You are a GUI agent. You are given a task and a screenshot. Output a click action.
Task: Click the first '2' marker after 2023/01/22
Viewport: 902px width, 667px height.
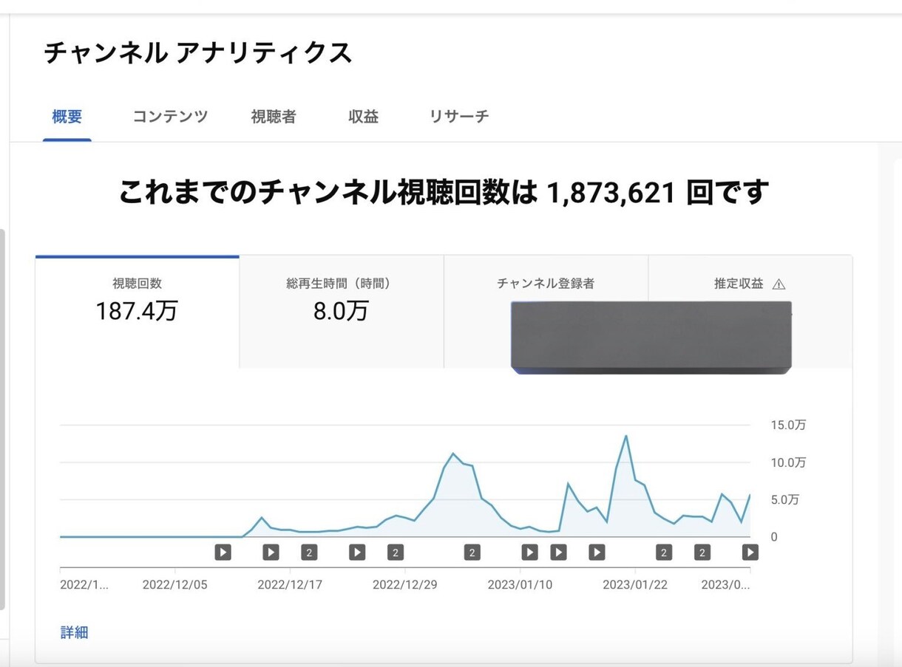point(664,552)
